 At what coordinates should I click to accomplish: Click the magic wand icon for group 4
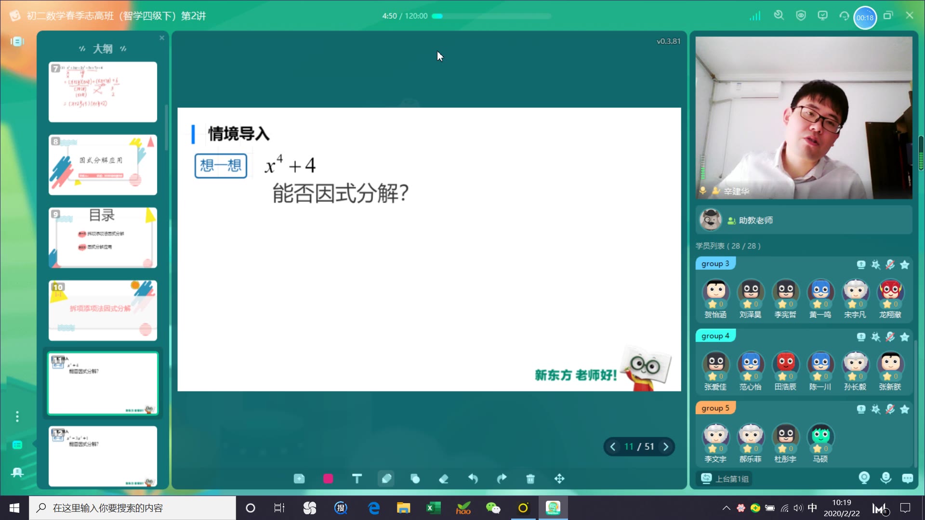coord(876,337)
